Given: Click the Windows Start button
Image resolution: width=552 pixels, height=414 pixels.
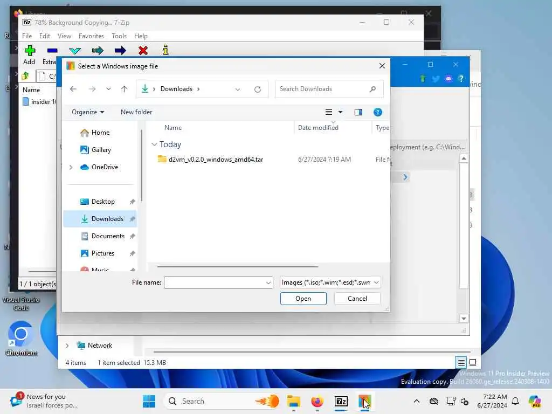Looking at the screenshot, I should (149, 401).
